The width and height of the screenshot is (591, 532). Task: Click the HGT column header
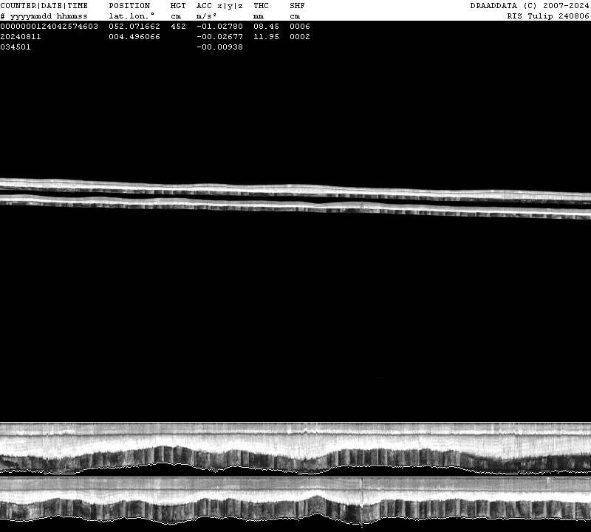178,5
